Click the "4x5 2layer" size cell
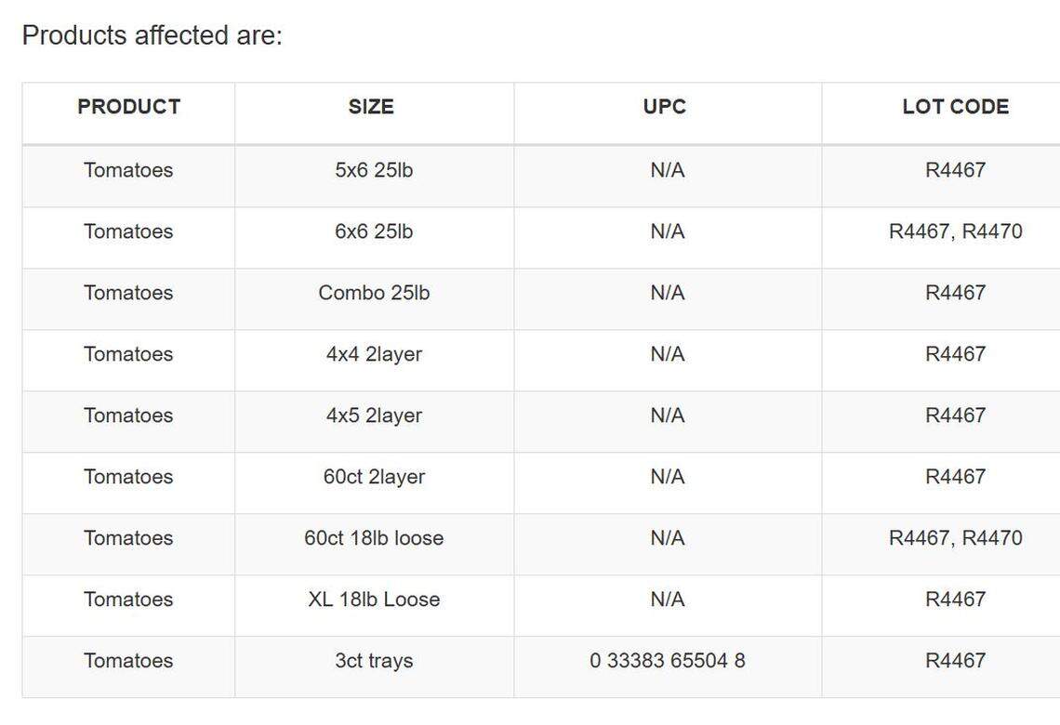This screenshot has width=1060, height=725. point(374,415)
